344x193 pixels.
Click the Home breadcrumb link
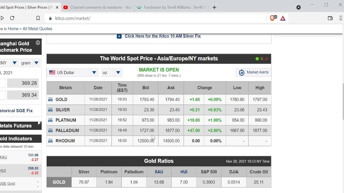pos(13,29)
